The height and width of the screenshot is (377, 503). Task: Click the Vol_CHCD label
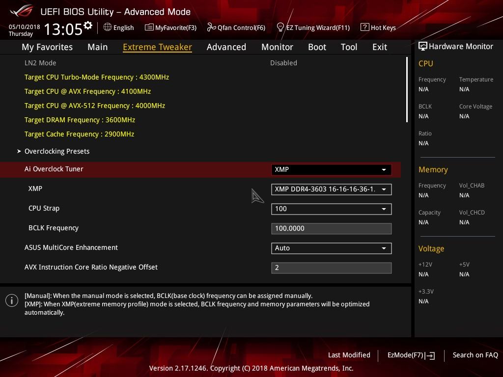[472, 212]
